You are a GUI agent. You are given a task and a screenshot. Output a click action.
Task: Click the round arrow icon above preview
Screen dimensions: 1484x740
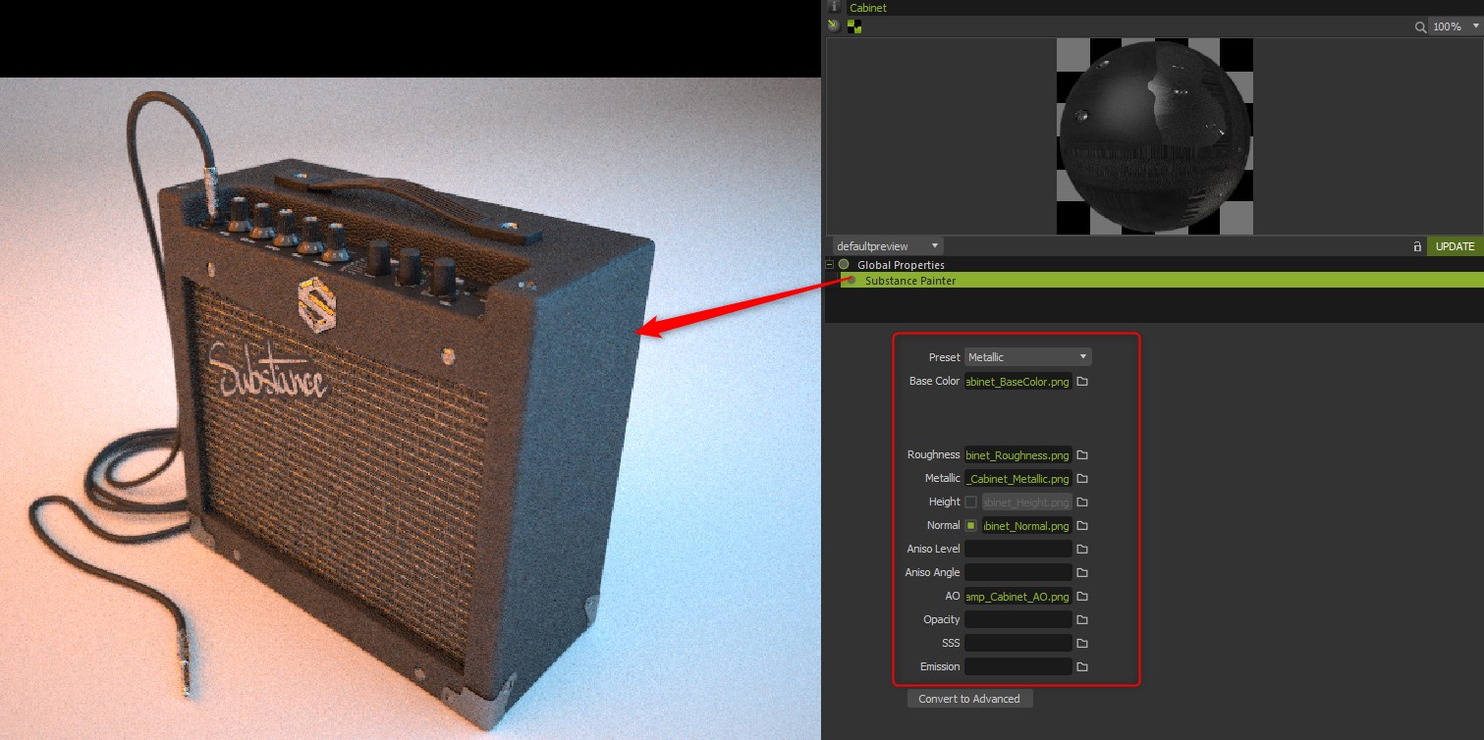[x=835, y=26]
